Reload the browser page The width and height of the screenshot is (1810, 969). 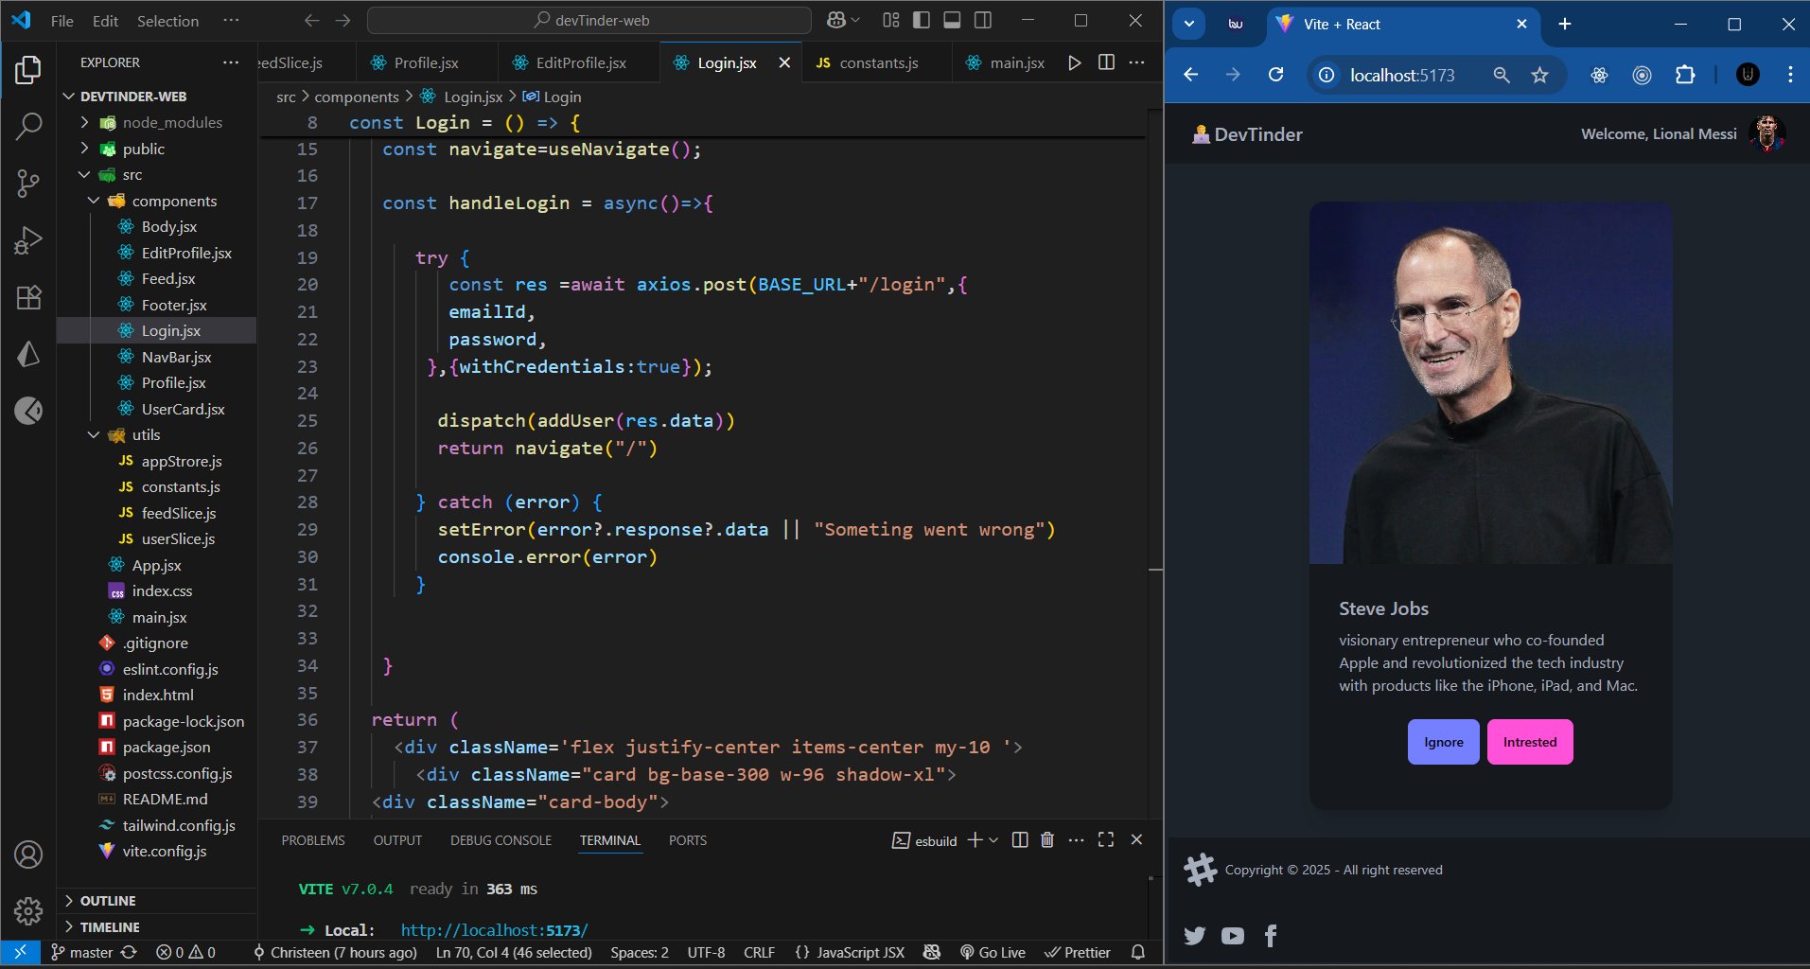point(1275,75)
